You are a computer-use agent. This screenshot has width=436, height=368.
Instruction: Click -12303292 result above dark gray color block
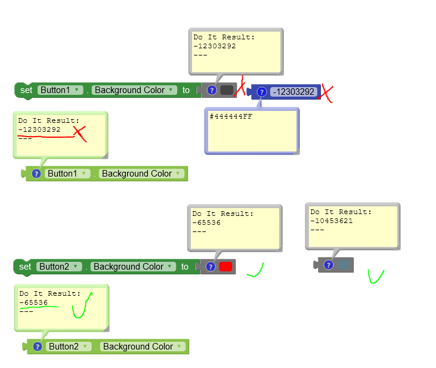point(215,46)
